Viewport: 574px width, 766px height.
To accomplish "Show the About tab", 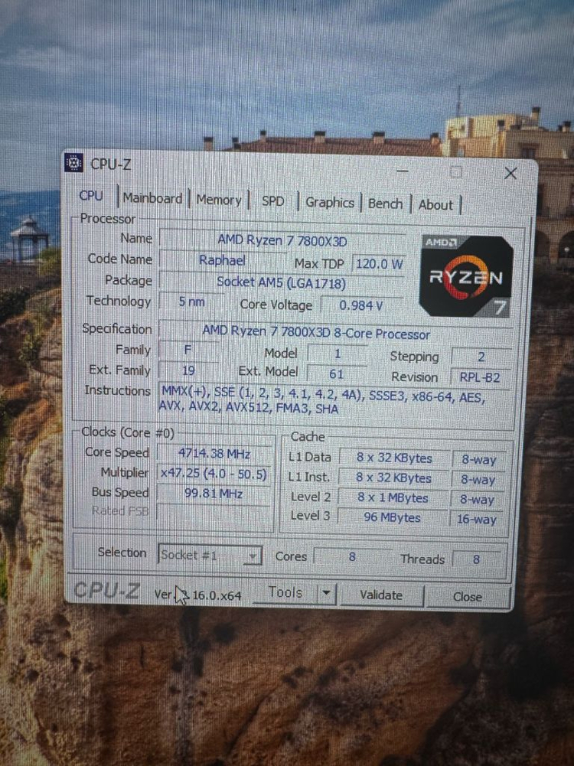I will (x=435, y=204).
